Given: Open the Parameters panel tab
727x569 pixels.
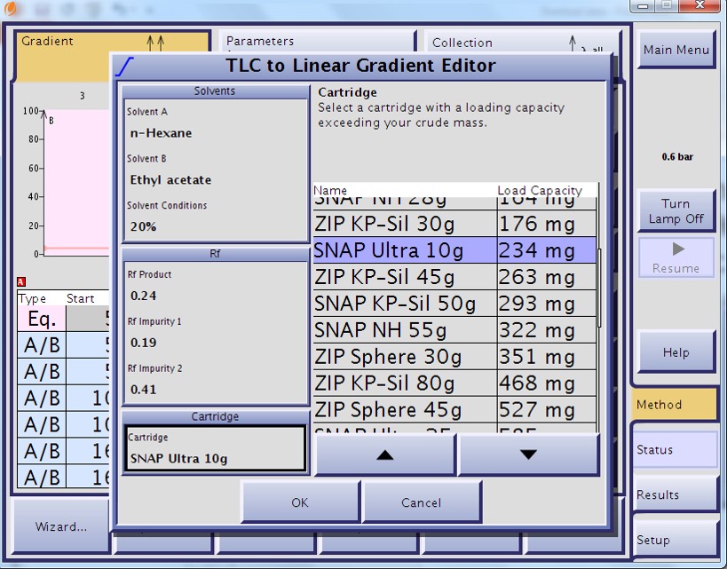Looking at the screenshot, I should [317, 41].
